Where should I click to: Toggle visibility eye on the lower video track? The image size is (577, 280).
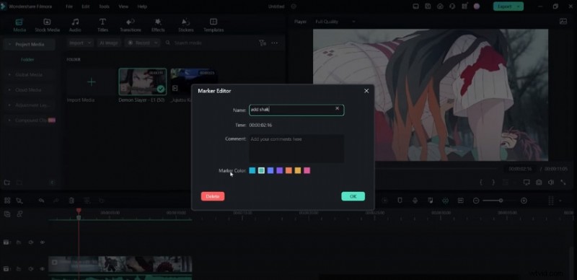(43, 269)
